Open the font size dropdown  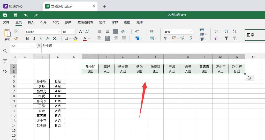[74, 32]
